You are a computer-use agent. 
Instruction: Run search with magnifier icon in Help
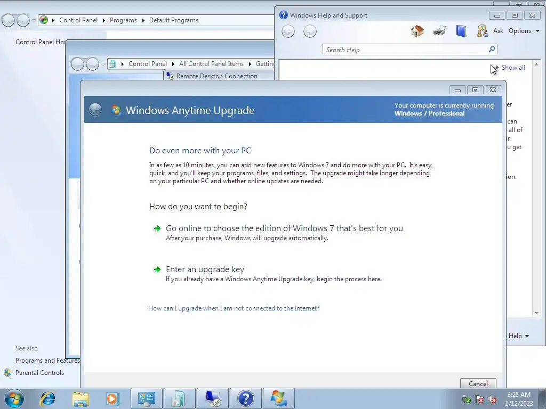(x=492, y=50)
